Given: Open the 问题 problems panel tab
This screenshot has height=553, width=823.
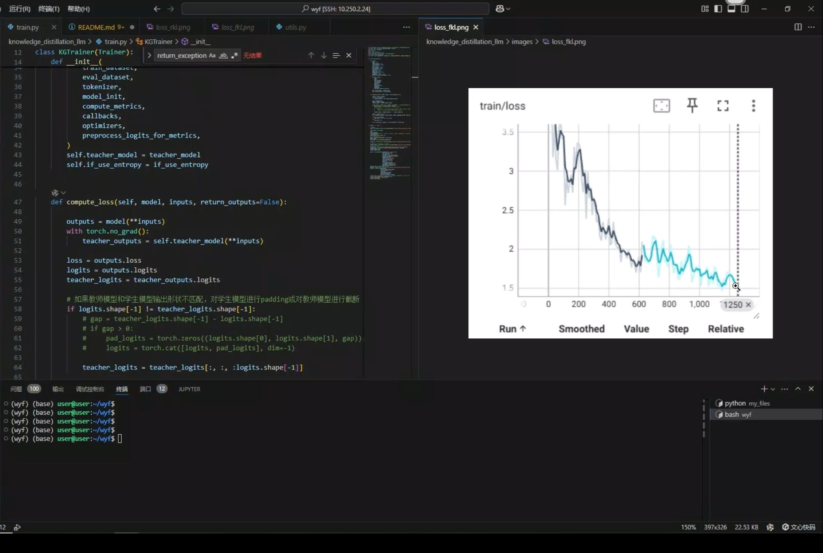Looking at the screenshot, I should (x=16, y=389).
